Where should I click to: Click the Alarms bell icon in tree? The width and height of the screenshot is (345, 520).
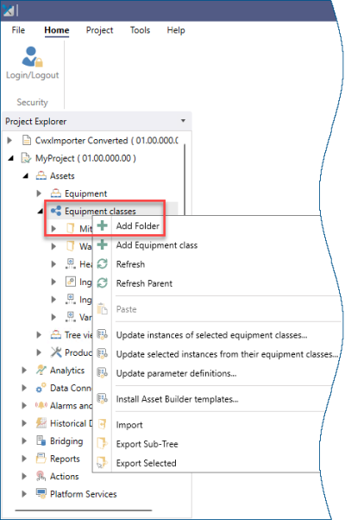(x=41, y=405)
